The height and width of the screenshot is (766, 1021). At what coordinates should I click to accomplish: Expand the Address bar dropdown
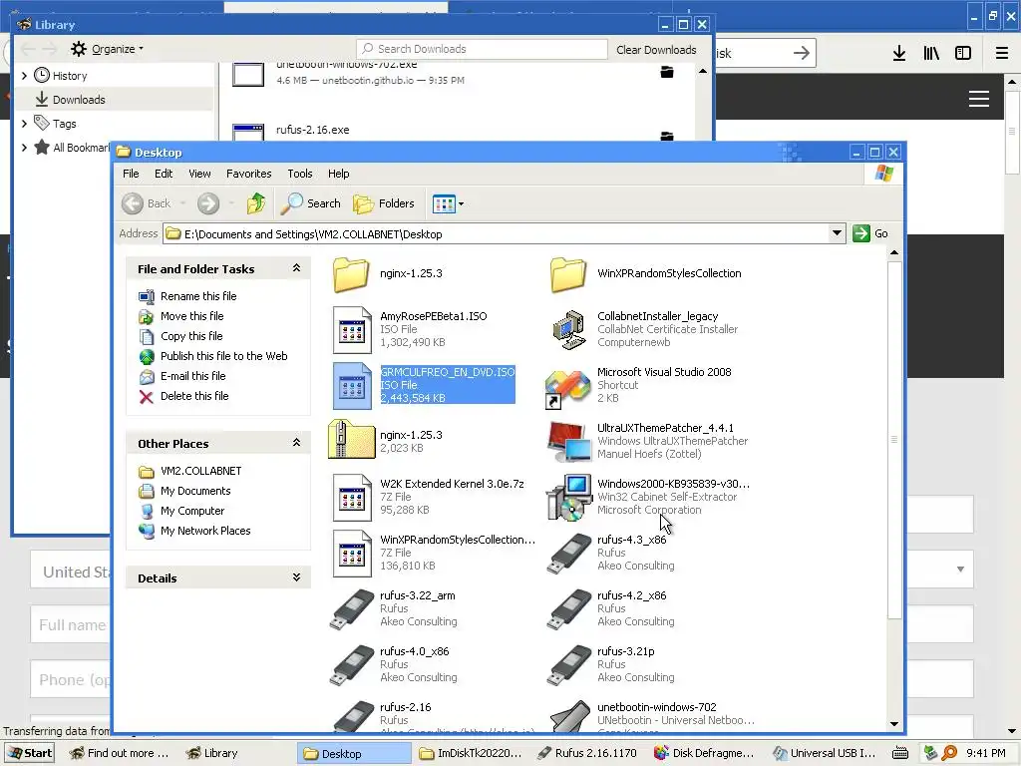[837, 233]
